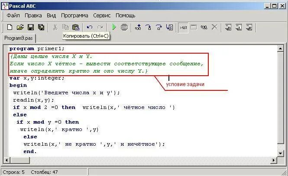Undo last action with the curved arrow
288x176 pixels.
point(90,27)
